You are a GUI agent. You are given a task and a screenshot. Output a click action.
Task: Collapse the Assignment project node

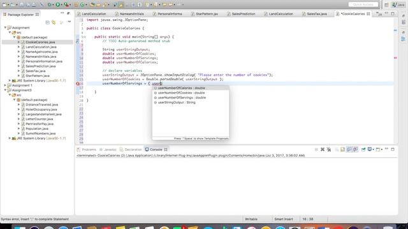[x=5, y=27]
